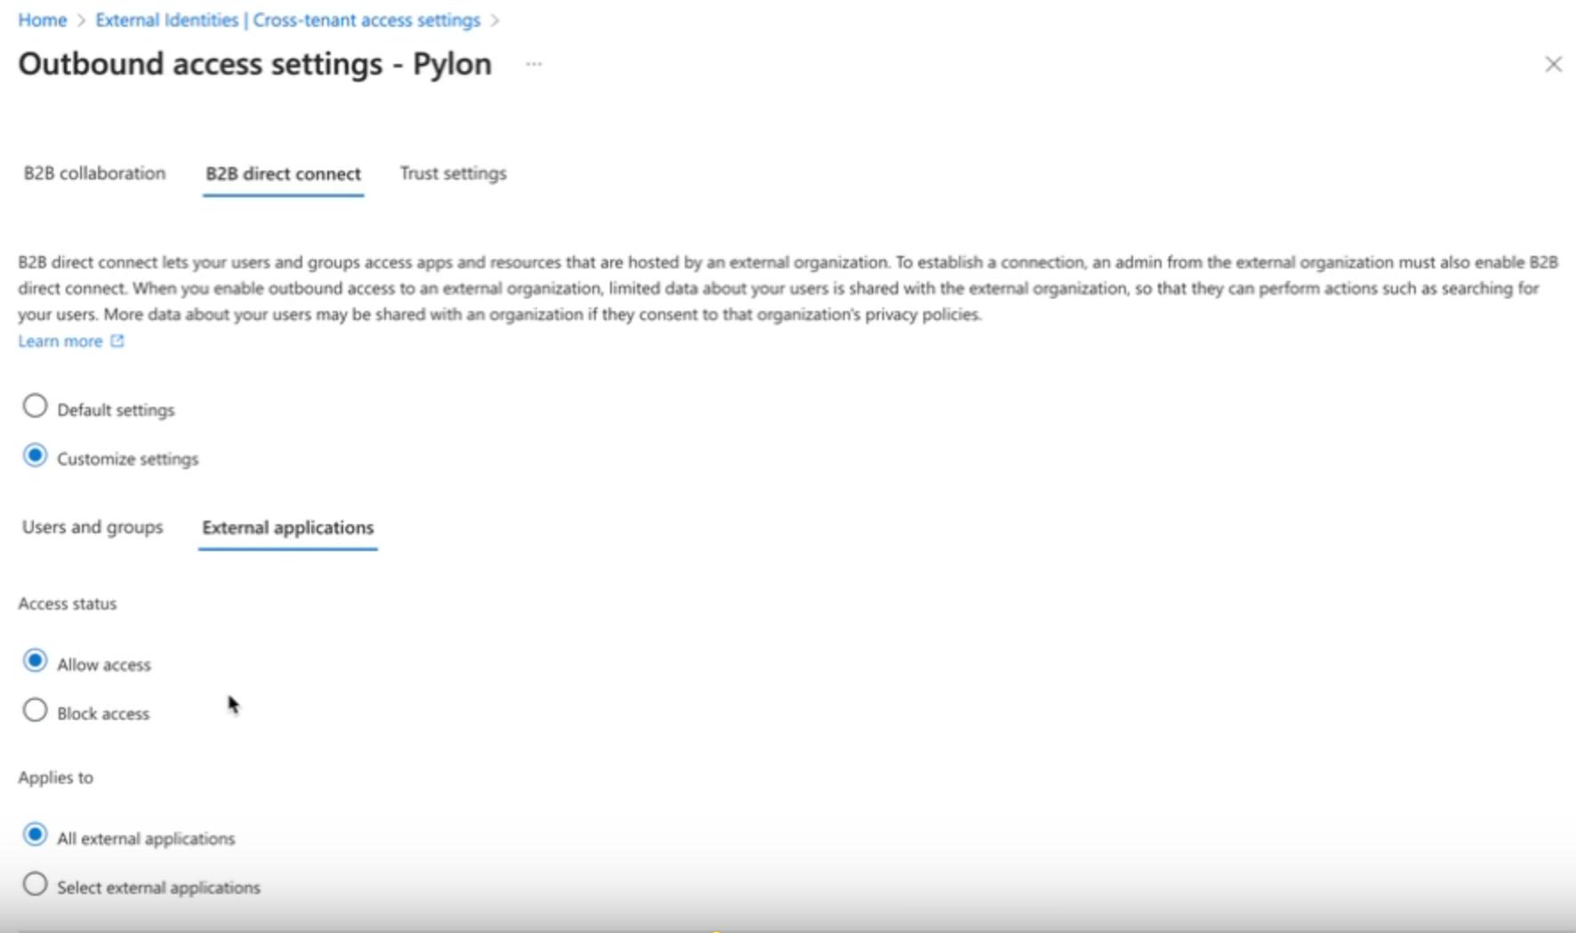Open the Learn more link
This screenshot has width=1576, height=933.
click(x=60, y=341)
